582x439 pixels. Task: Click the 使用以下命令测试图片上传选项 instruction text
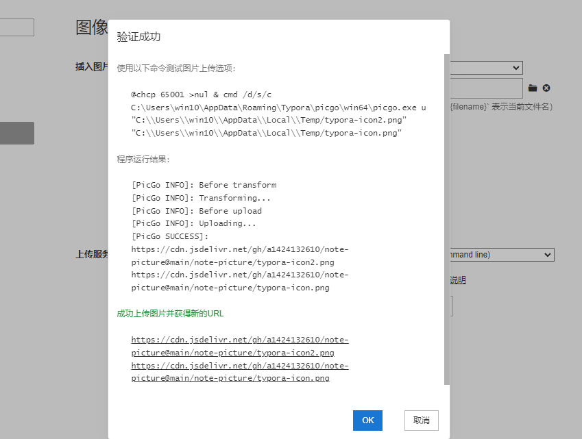[x=176, y=68]
